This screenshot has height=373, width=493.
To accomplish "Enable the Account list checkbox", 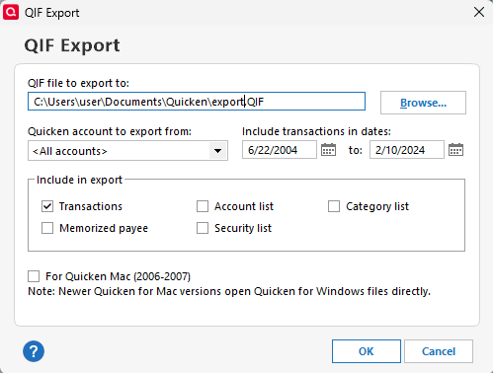I will pyautogui.click(x=203, y=206).
